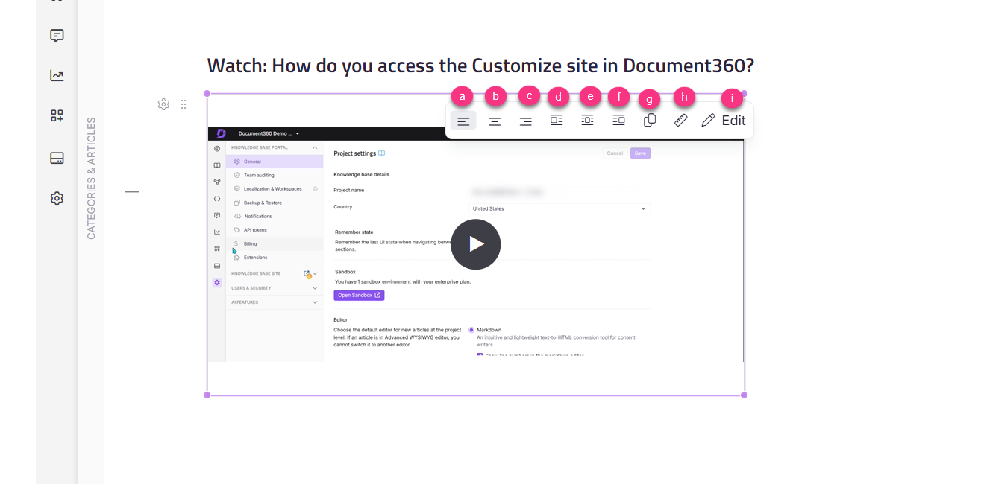
Task: Open the Drive icon in left sidebar
Action: (57, 158)
